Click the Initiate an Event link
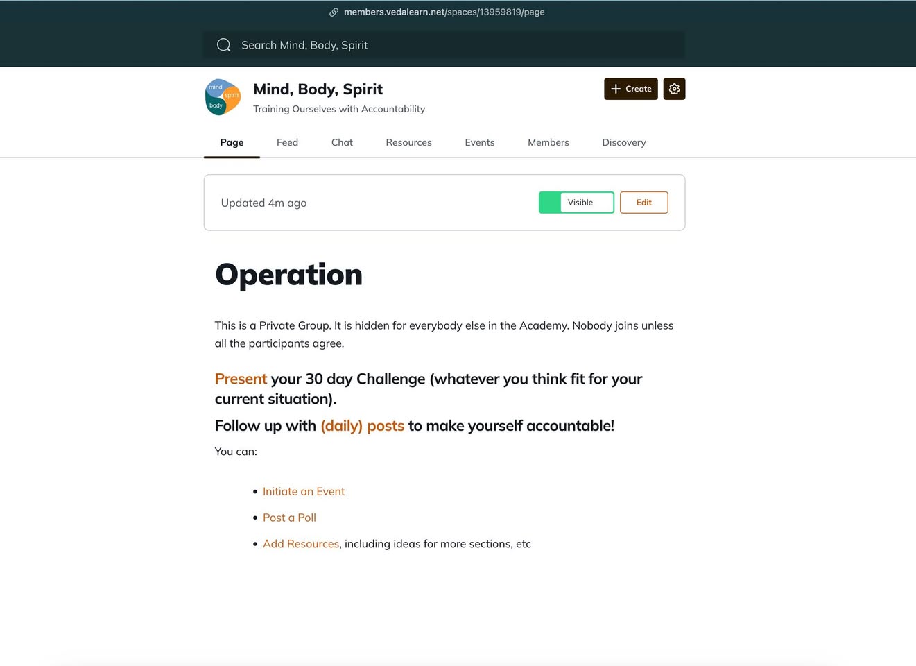The image size is (916, 666). point(303,491)
